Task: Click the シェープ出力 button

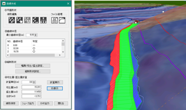Action: [28, 103]
